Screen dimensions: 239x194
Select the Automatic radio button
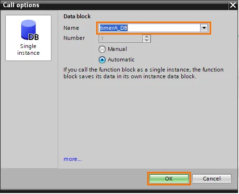tap(102, 60)
